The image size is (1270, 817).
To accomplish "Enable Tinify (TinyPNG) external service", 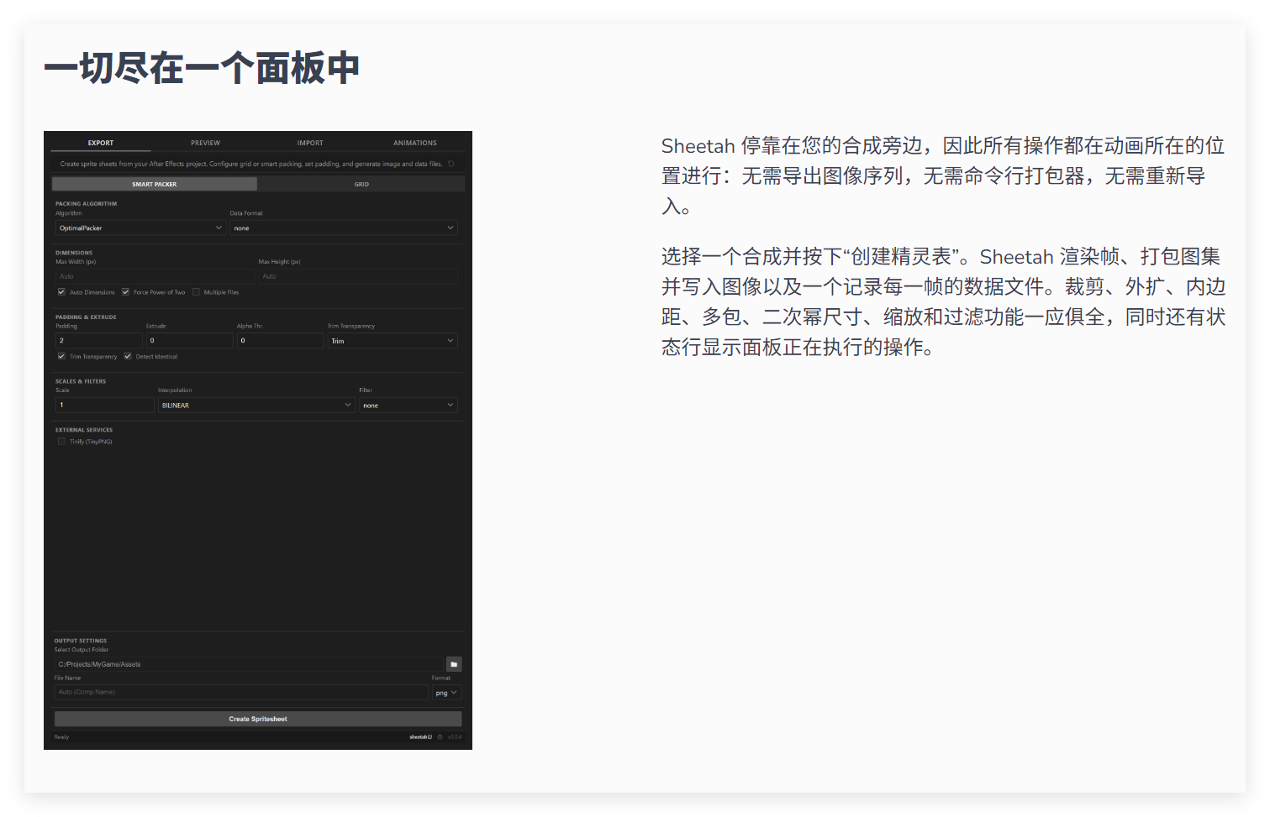I will point(61,441).
